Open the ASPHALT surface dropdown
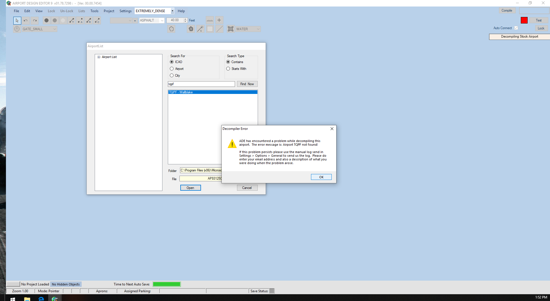This screenshot has height=301, width=550. coord(162,20)
